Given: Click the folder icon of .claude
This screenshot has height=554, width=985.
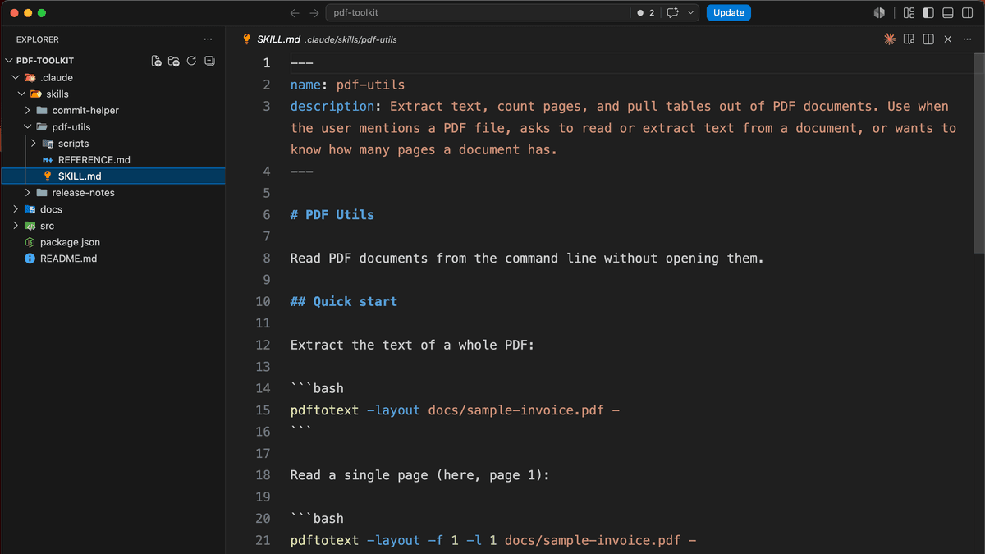Looking at the screenshot, I should click(30, 77).
